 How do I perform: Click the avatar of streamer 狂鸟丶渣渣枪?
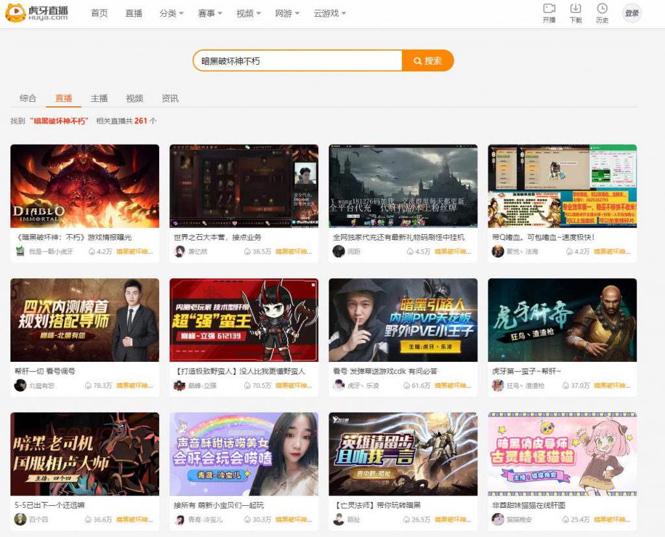(497, 385)
